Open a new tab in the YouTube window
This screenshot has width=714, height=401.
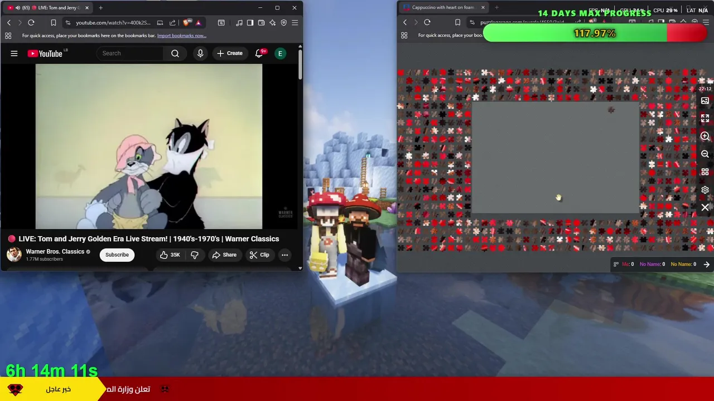click(x=100, y=8)
